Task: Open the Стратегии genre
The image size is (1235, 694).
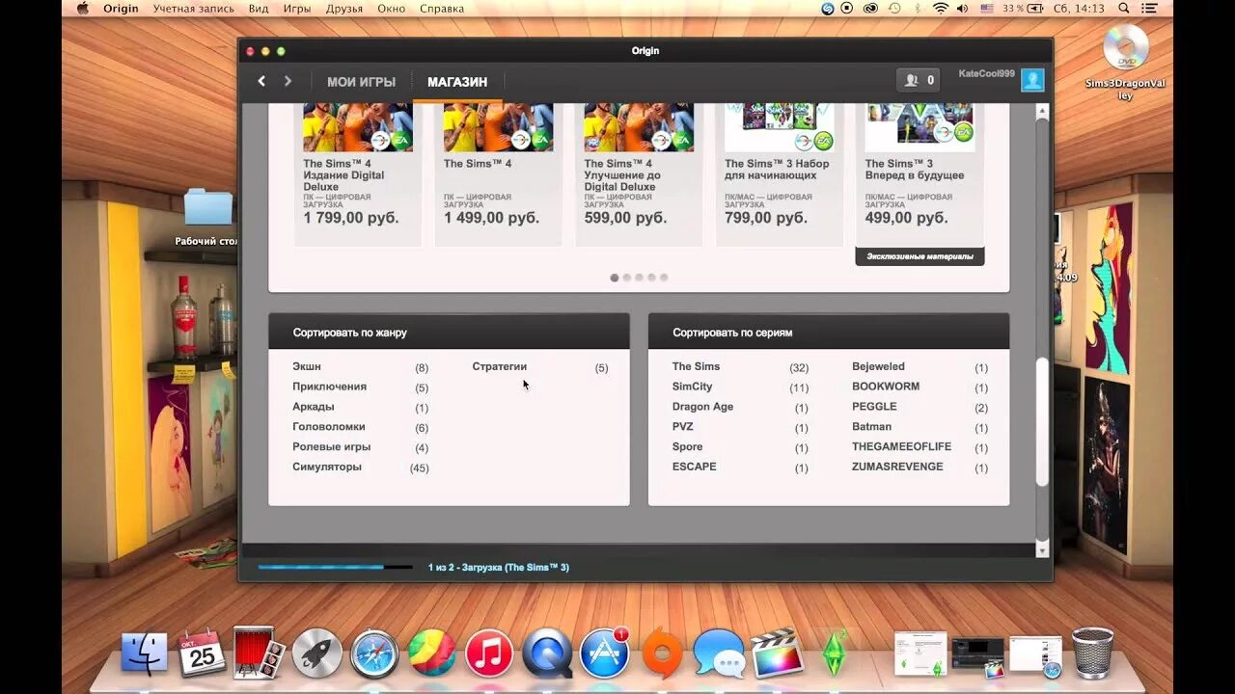Action: tap(500, 366)
